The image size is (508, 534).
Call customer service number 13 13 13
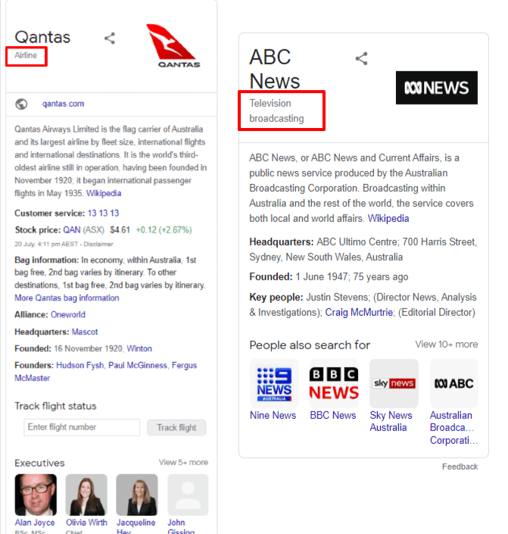(x=103, y=213)
